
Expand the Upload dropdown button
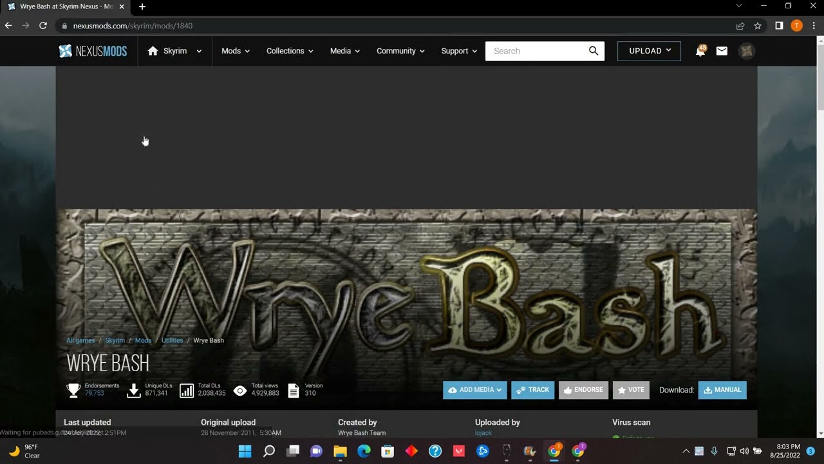[649, 51]
